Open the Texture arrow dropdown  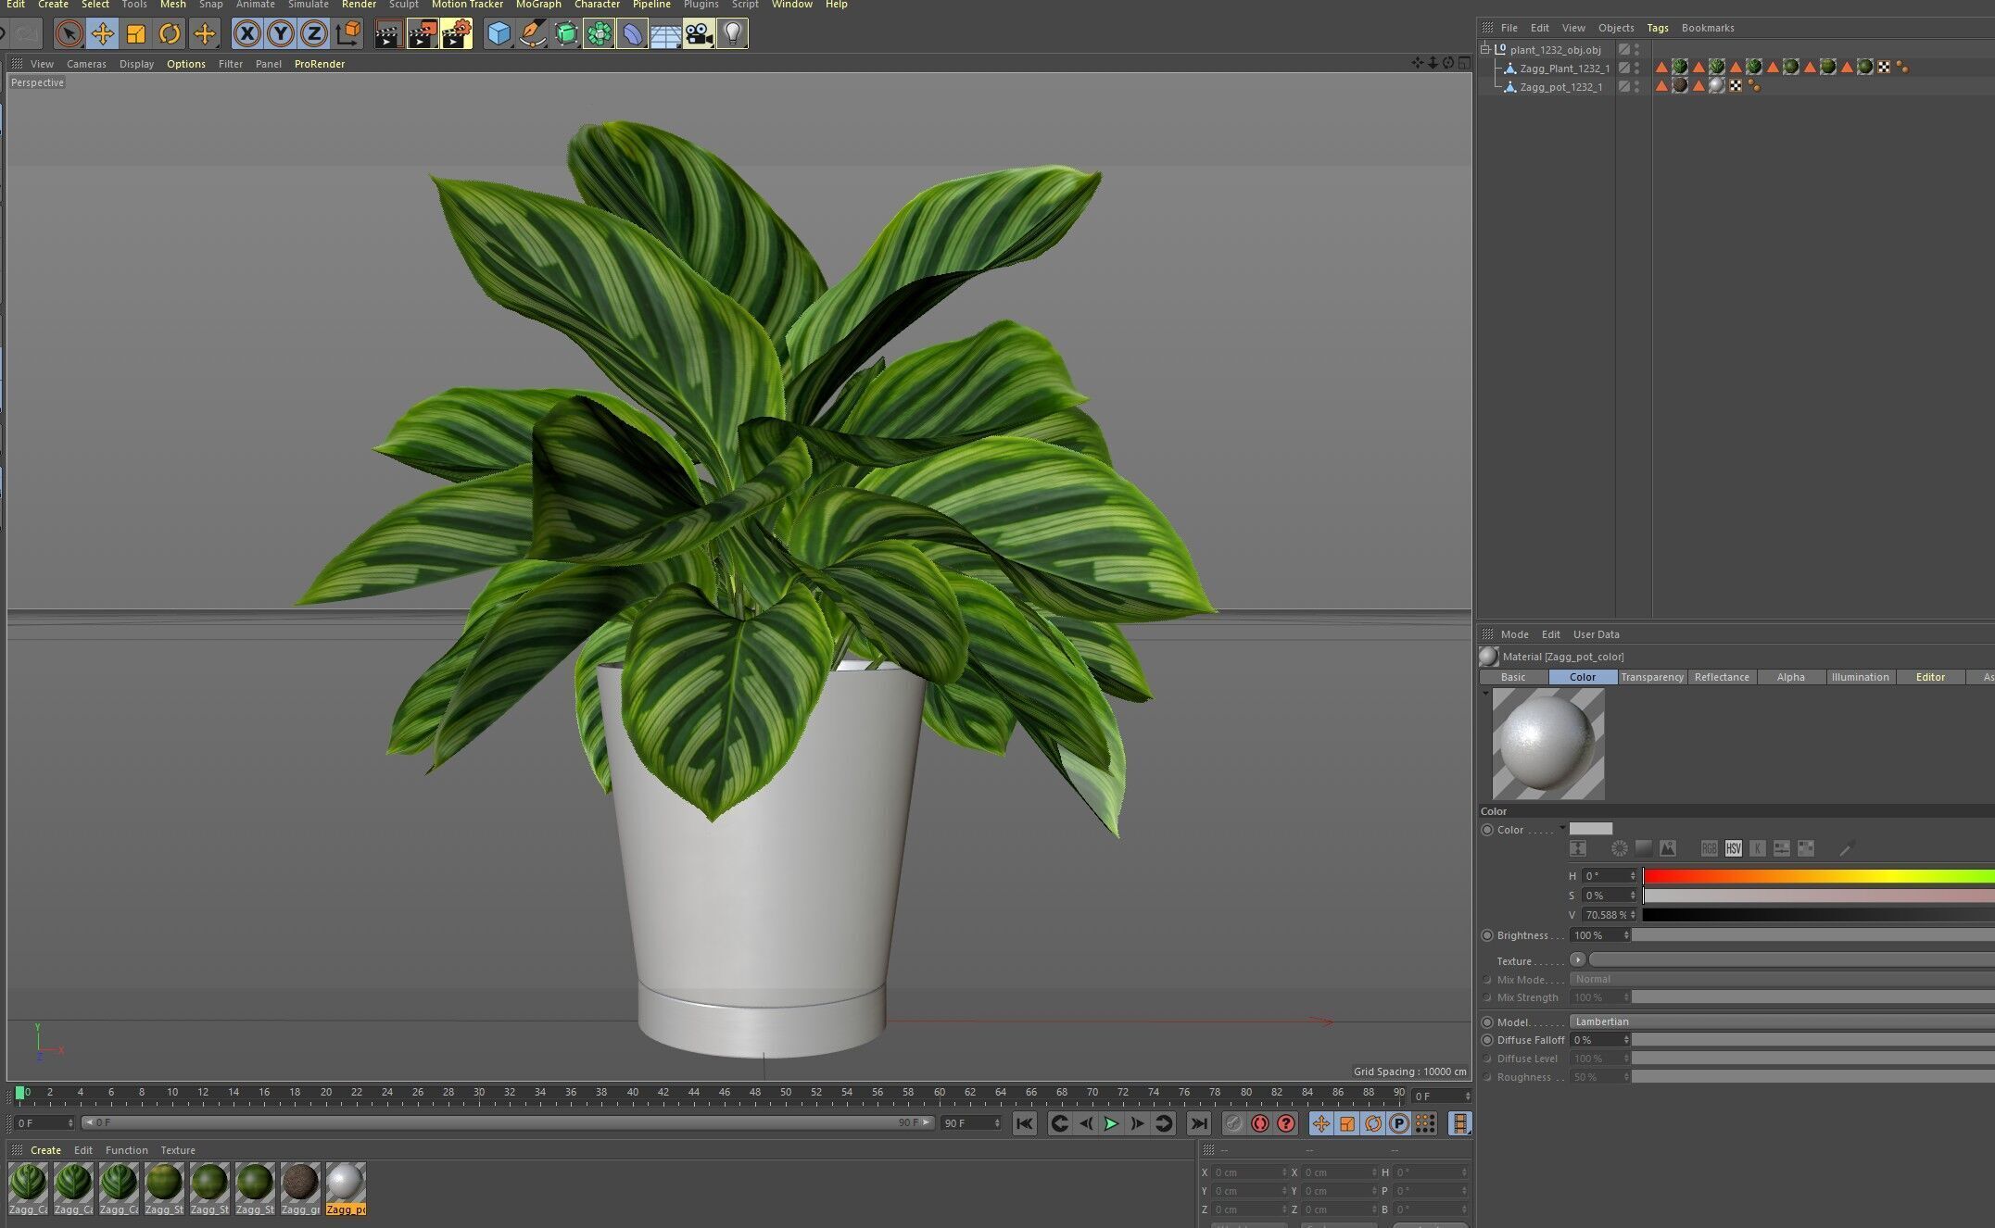coord(1578,960)
